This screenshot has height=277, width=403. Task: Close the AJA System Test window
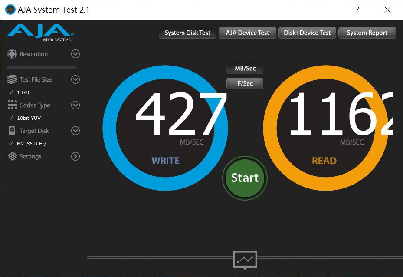coord(387,10)
